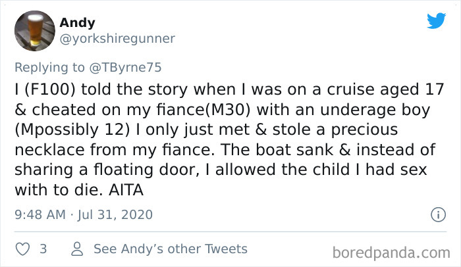Open "See Andy's other Tweets" link
This screenshot has height=267, width=461.
click(x=170, y=249)
